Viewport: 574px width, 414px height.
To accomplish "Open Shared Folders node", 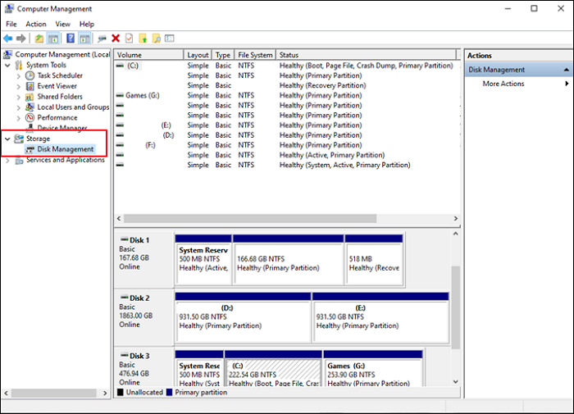I will [x=59, y=96].
